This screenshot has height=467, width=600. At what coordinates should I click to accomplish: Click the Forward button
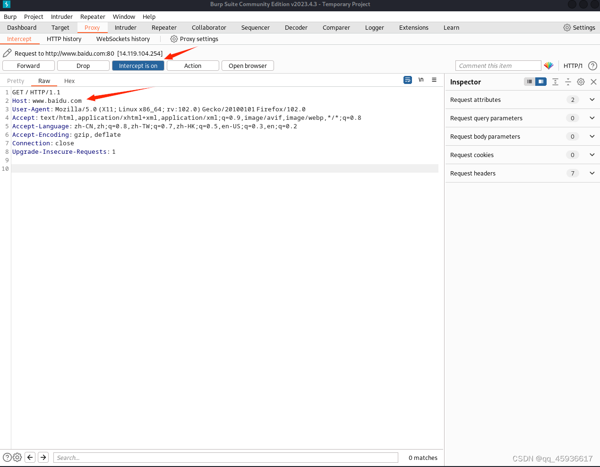(28, 66)
